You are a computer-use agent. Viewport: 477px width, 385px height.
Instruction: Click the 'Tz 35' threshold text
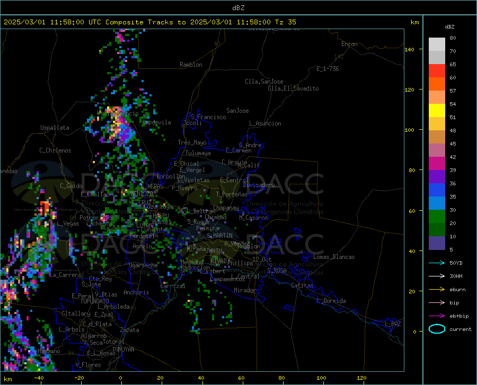(x=285, y=22)
